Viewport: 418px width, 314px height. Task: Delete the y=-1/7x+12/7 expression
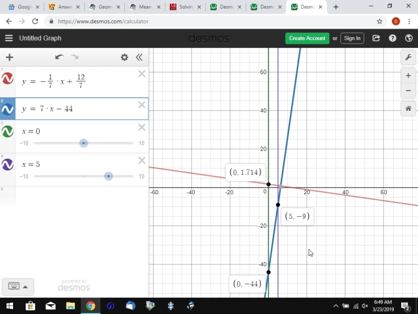142,74
